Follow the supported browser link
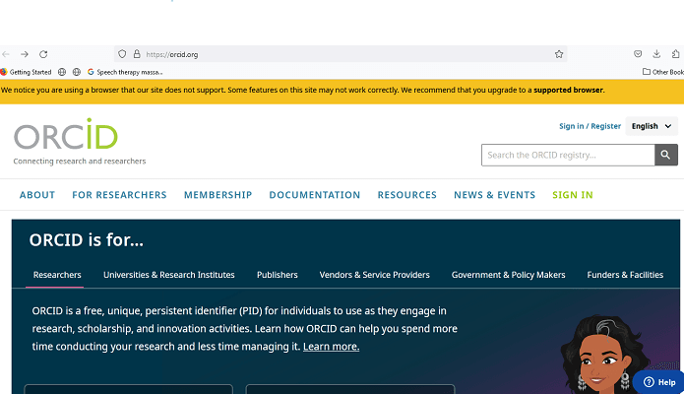 coord(568,90)
